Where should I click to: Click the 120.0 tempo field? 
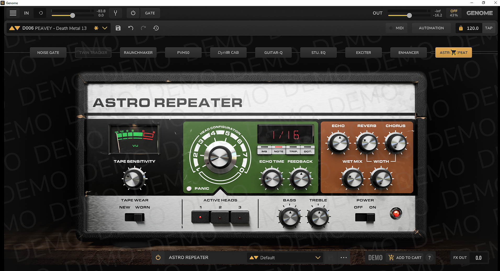pos(473,28)
